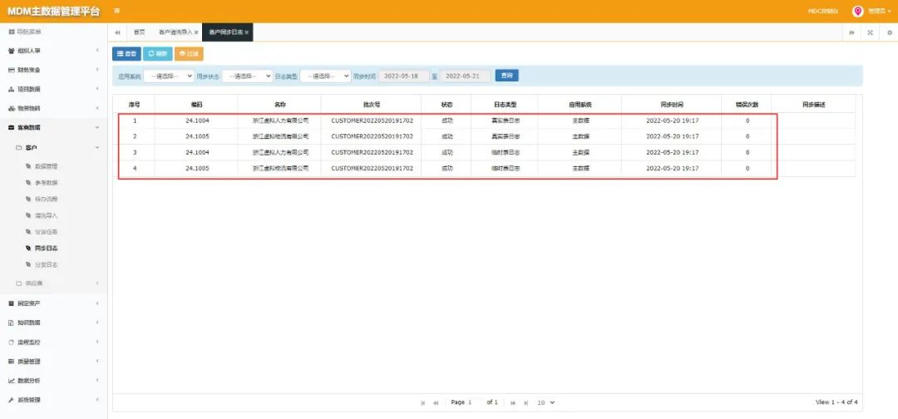The height and width of the screenshot is (419, 898).
Task: Expand the 物资物料 sidebar menu
Action: 54,108
